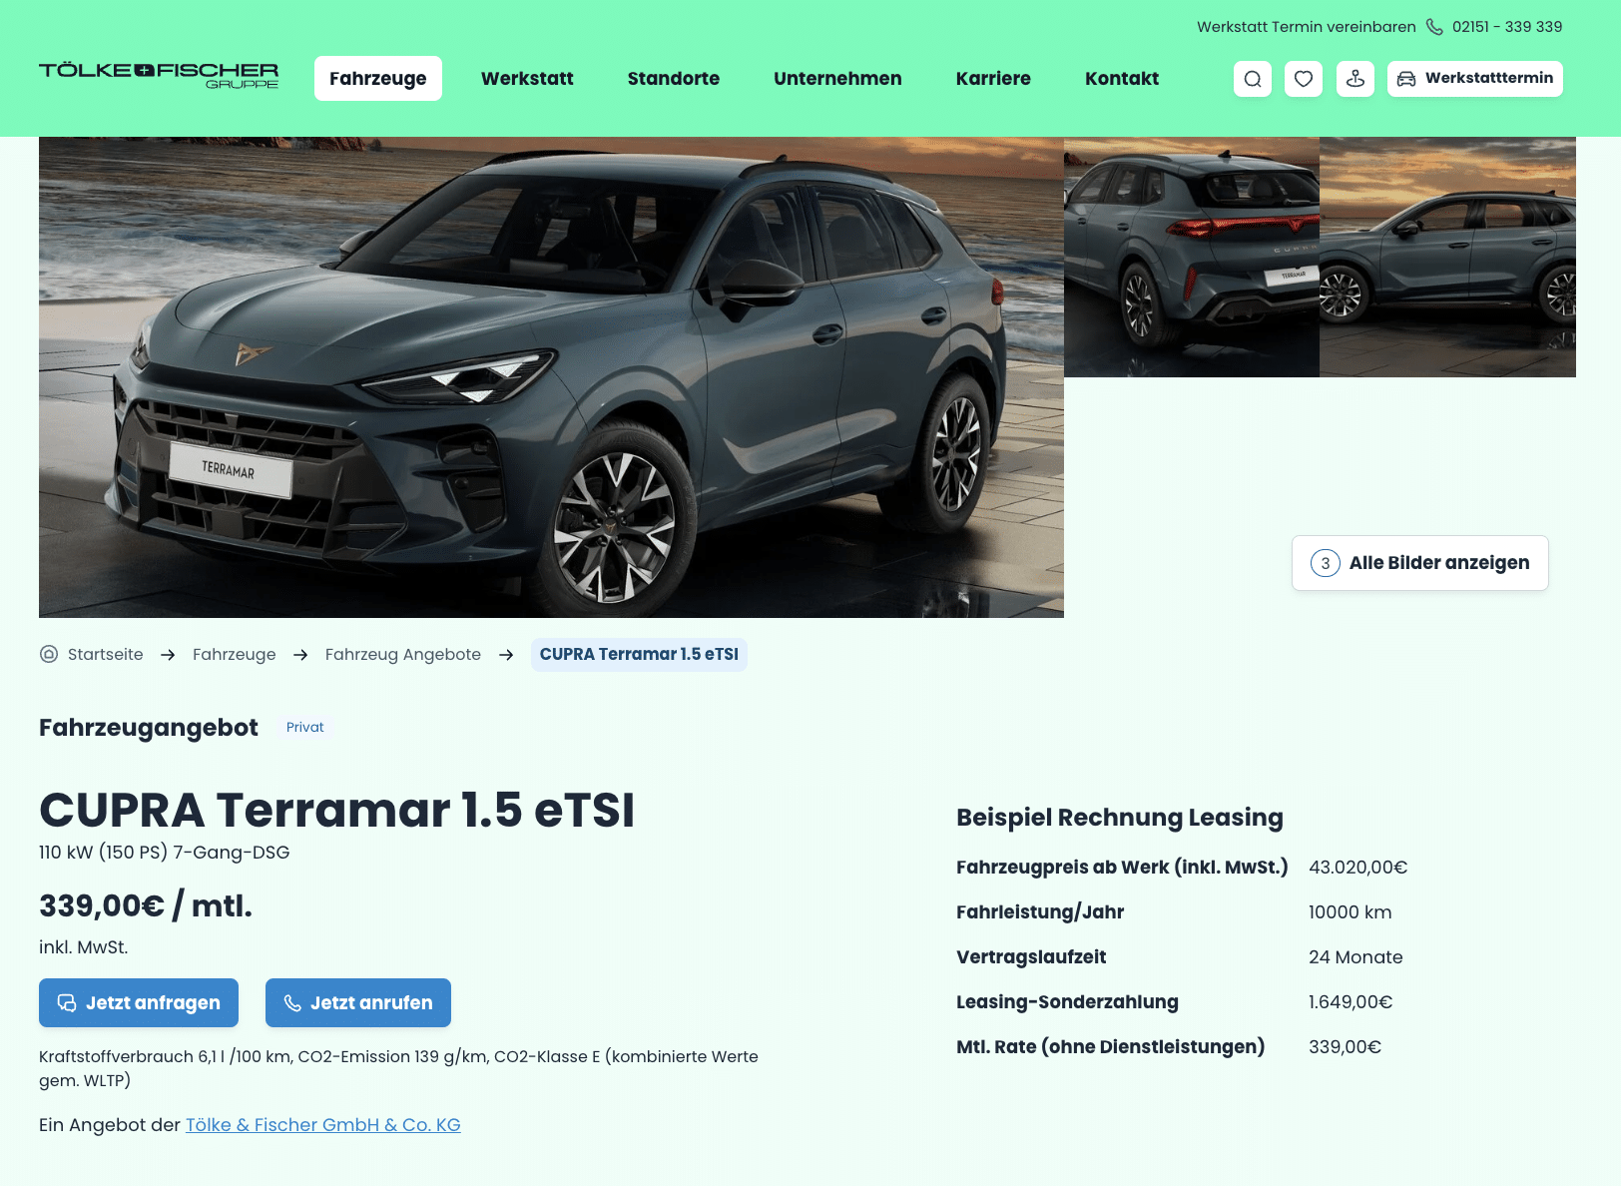
Task: Follow the Tölke & Fischer GmbH & Co. KG link
Action: click(x=323, y=1125)
